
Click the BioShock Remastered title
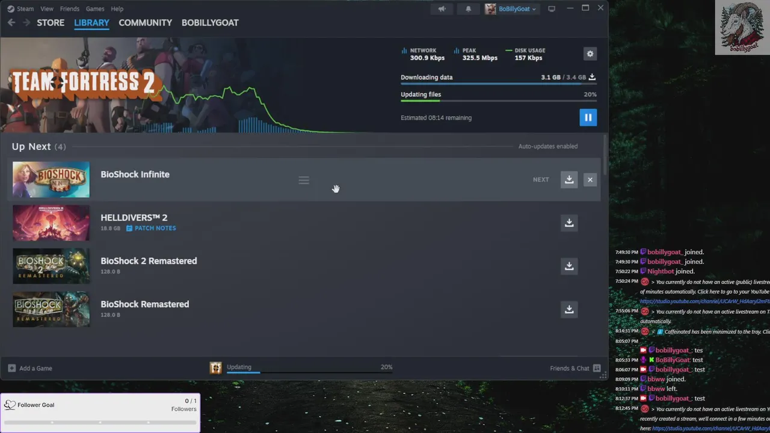click(144, 304)
